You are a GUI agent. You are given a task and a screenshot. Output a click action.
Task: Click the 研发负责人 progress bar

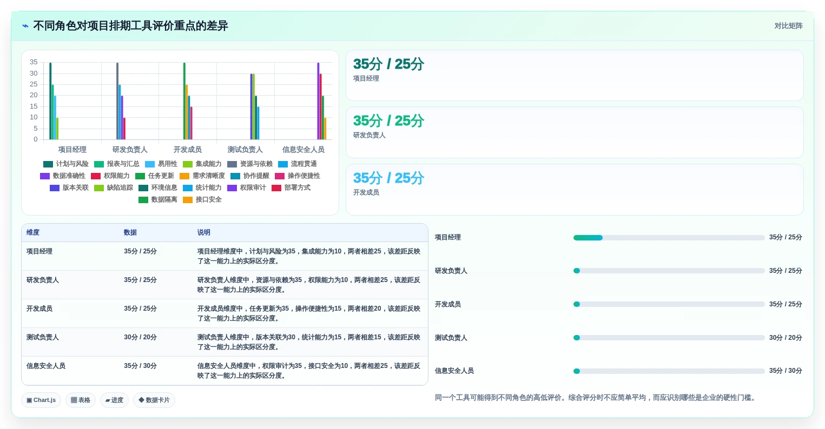pos(669,271)
